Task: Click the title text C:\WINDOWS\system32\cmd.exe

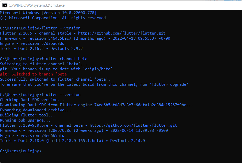Action: [37, 5]
